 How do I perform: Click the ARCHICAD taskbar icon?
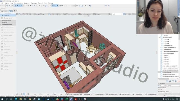tap(71, 99)
